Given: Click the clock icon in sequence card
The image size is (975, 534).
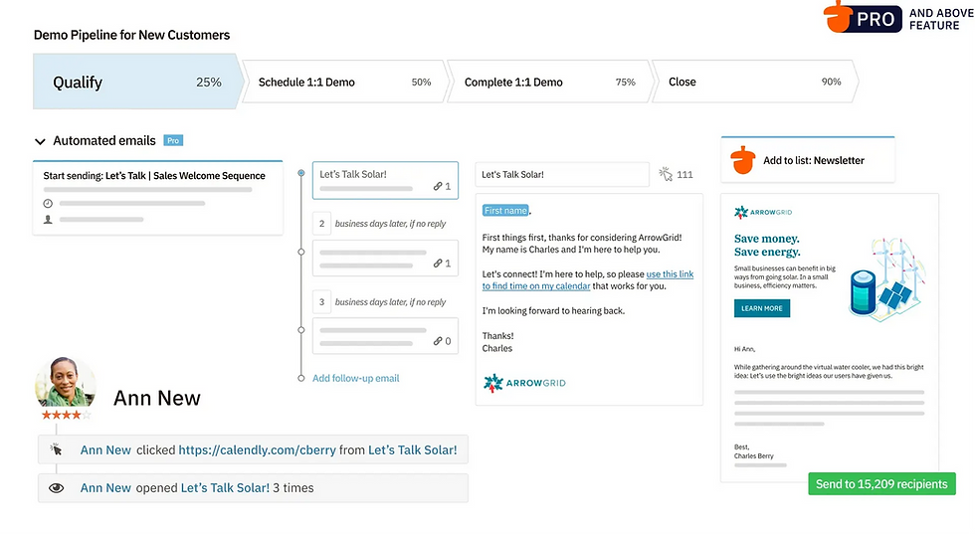Looking at the screenshot, I should 48,203.
